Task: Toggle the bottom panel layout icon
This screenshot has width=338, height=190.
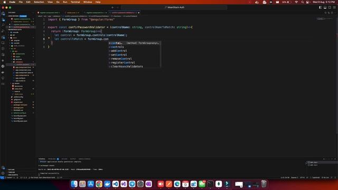Action: click(x=325, y=7)
